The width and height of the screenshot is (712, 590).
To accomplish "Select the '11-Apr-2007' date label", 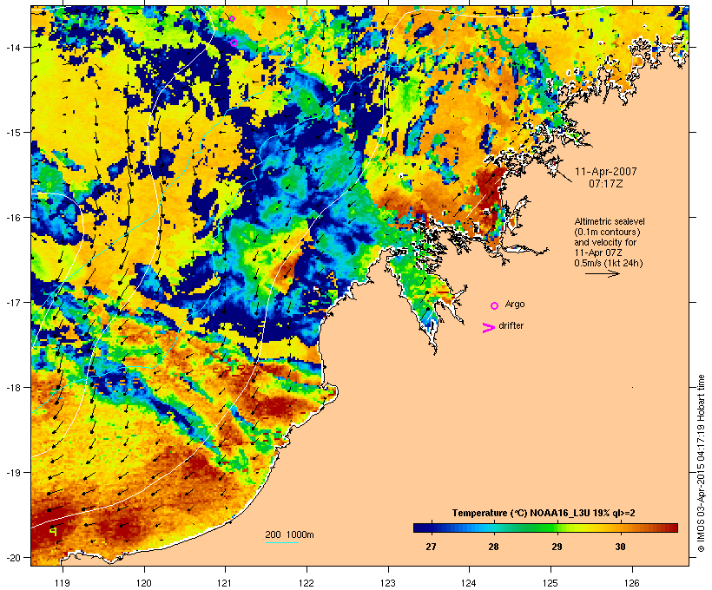I will coord(606,172).
